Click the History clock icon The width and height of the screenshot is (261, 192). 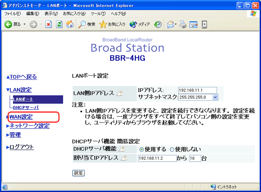tap(158, 24)
